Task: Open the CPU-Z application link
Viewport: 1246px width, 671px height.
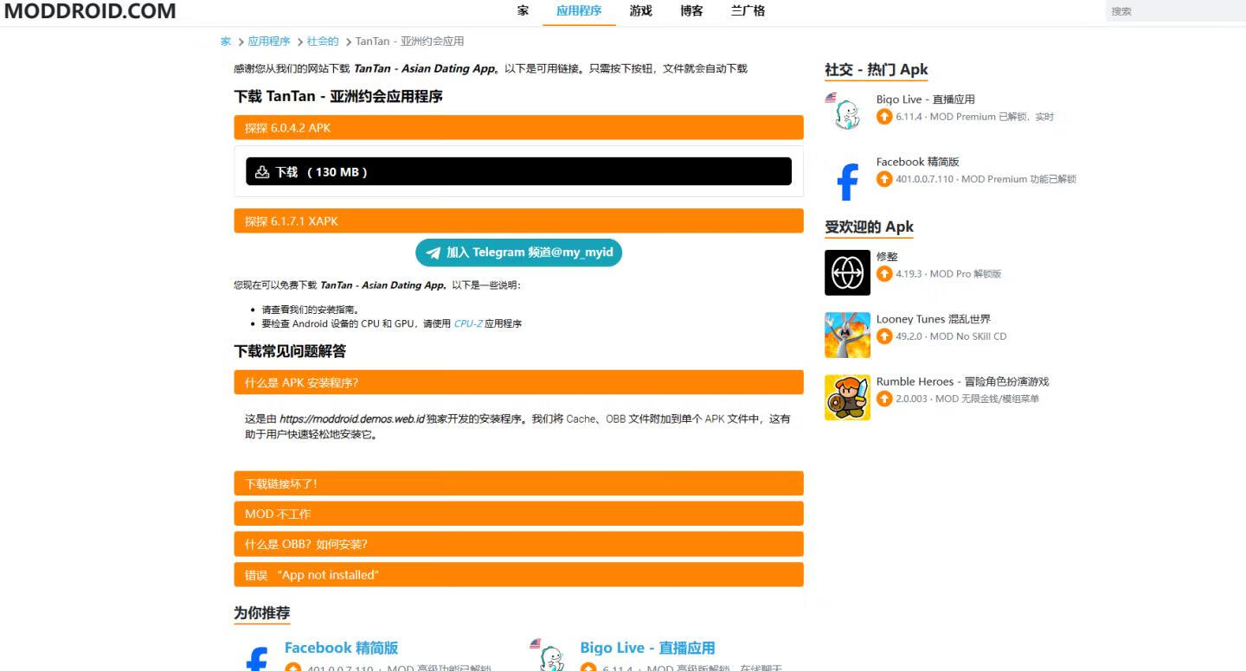Action: 467,324
